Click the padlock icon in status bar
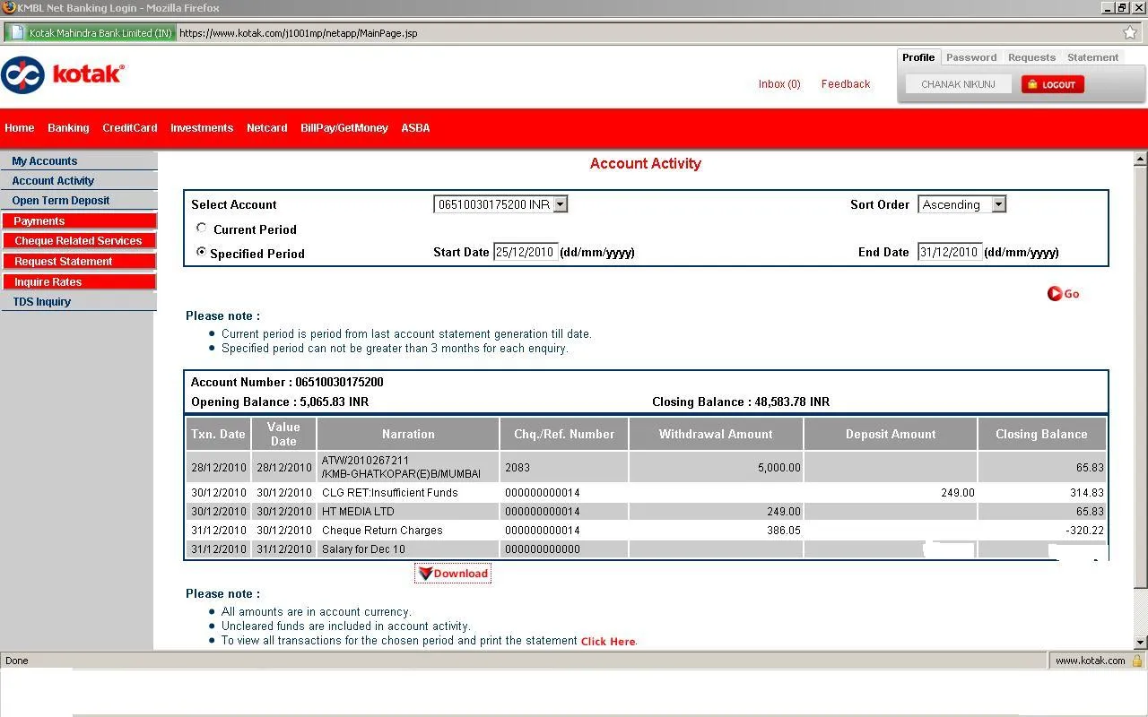1148x717 pixels. click(x=1136, y=661)
